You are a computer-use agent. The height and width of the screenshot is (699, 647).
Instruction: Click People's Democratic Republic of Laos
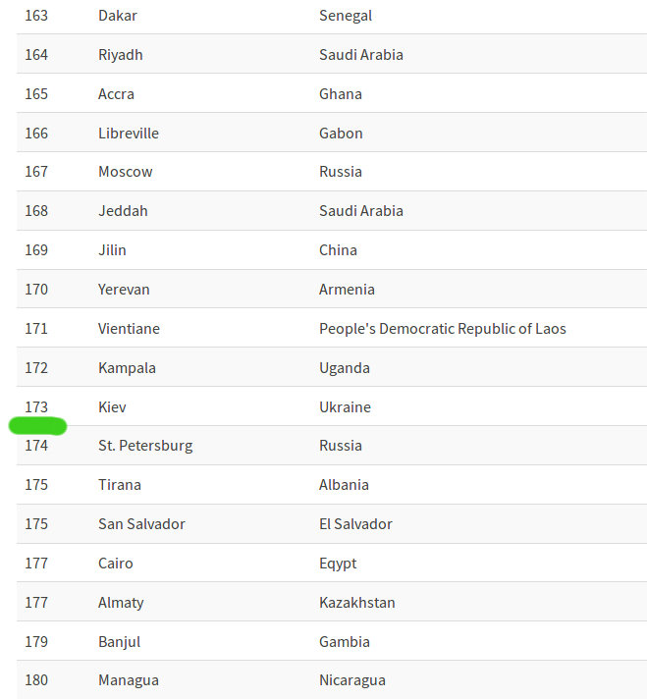coord(442,329)
